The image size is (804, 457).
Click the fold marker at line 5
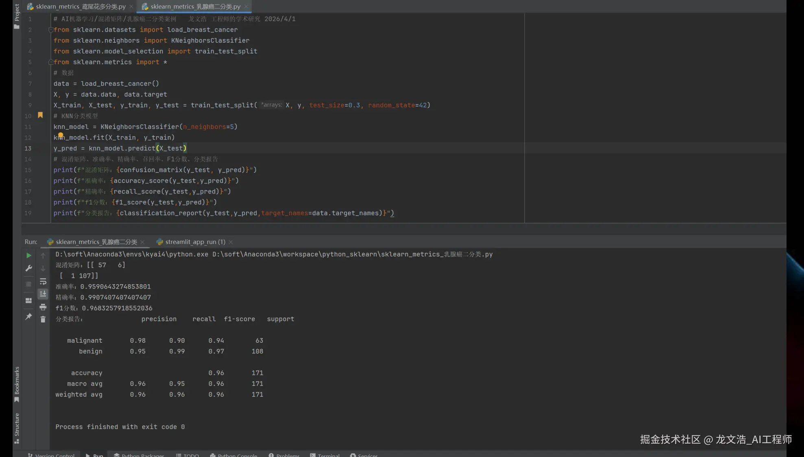51,62
